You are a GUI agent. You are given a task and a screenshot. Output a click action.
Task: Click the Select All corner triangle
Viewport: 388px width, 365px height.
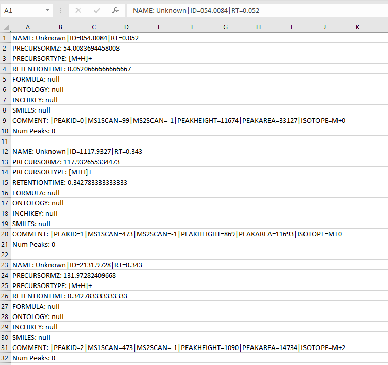click(6, 27)
